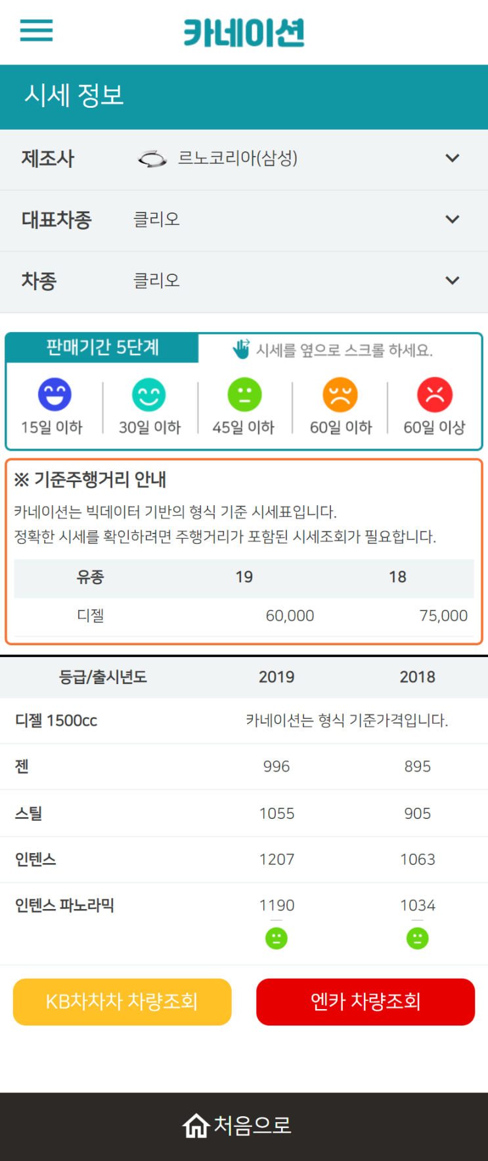Select the 판매기간 5단계 tab
The height and width of the screenshot is (1161, 488).
[x=102, y=347]
